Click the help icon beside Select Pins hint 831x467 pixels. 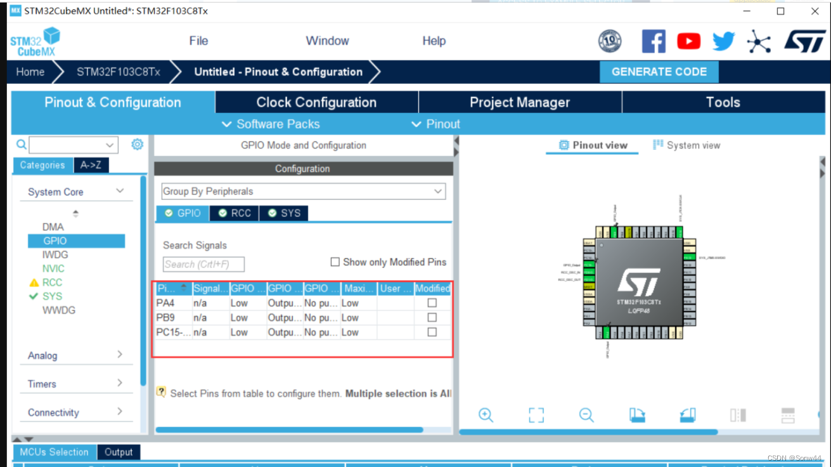[x=161, y=392]
